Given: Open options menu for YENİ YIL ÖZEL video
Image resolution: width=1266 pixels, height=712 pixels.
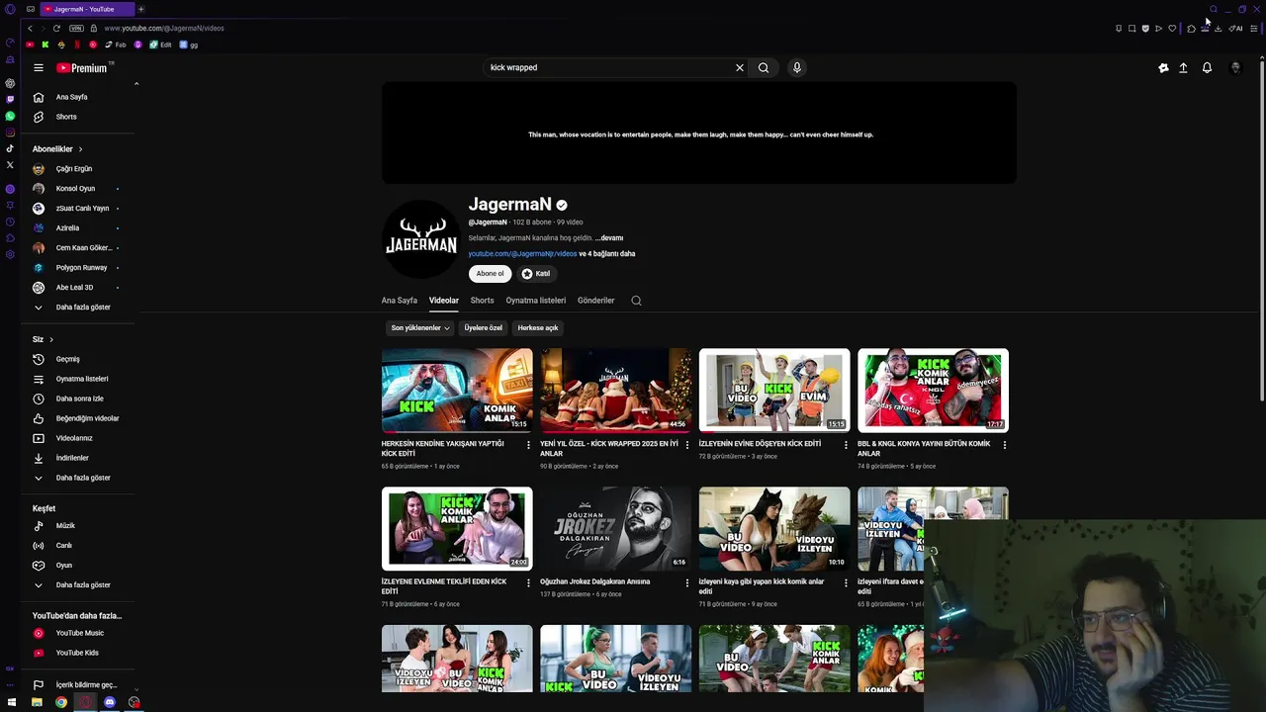Looking at the screenshot, I should coord(686,445).
